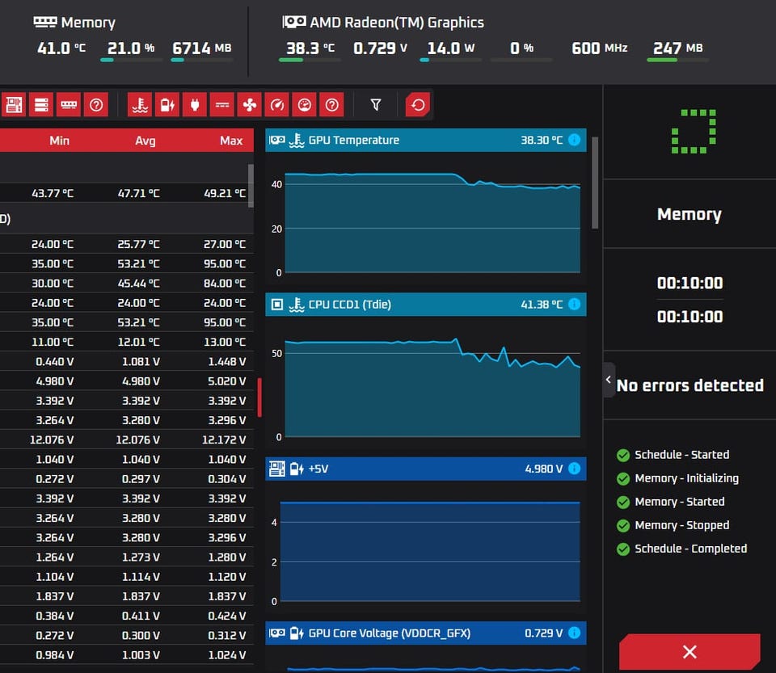Sort the table by Avg column
The height and width of the screenshot is (673, 776).
click(145, 141)
